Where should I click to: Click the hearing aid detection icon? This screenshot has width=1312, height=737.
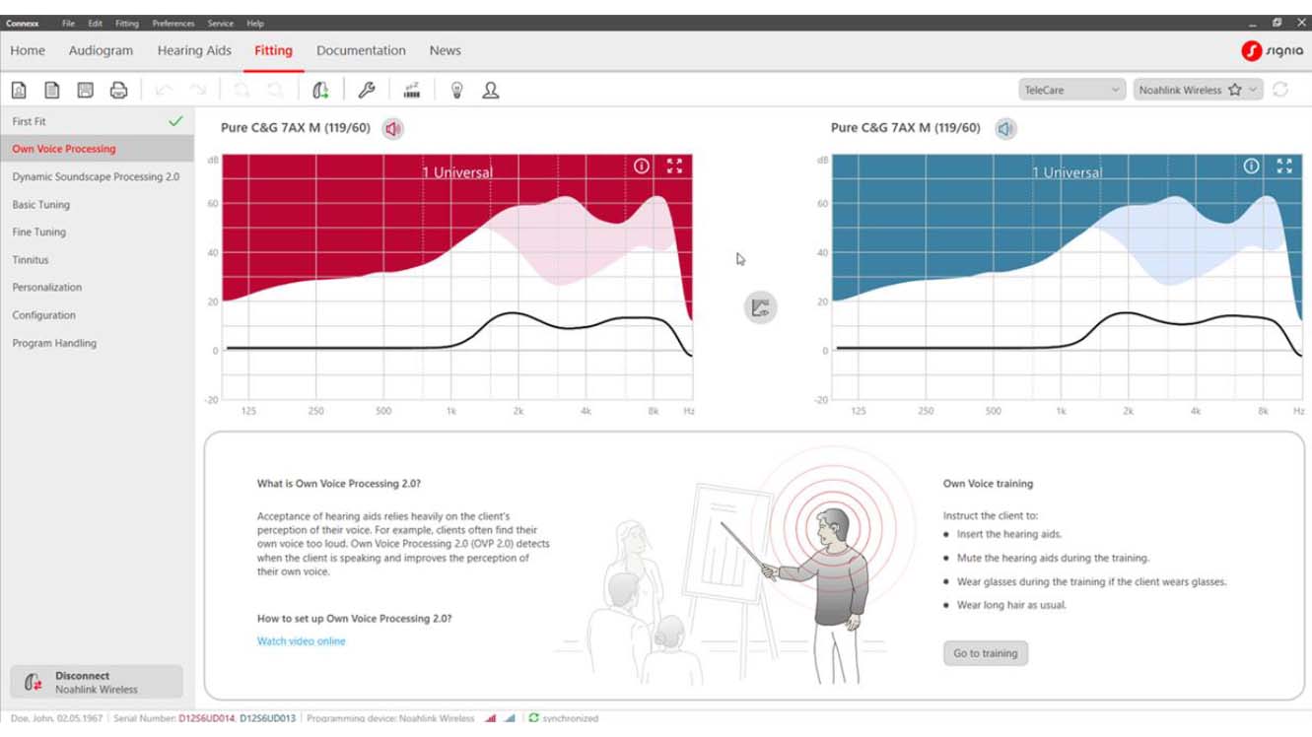coord(320,91)
